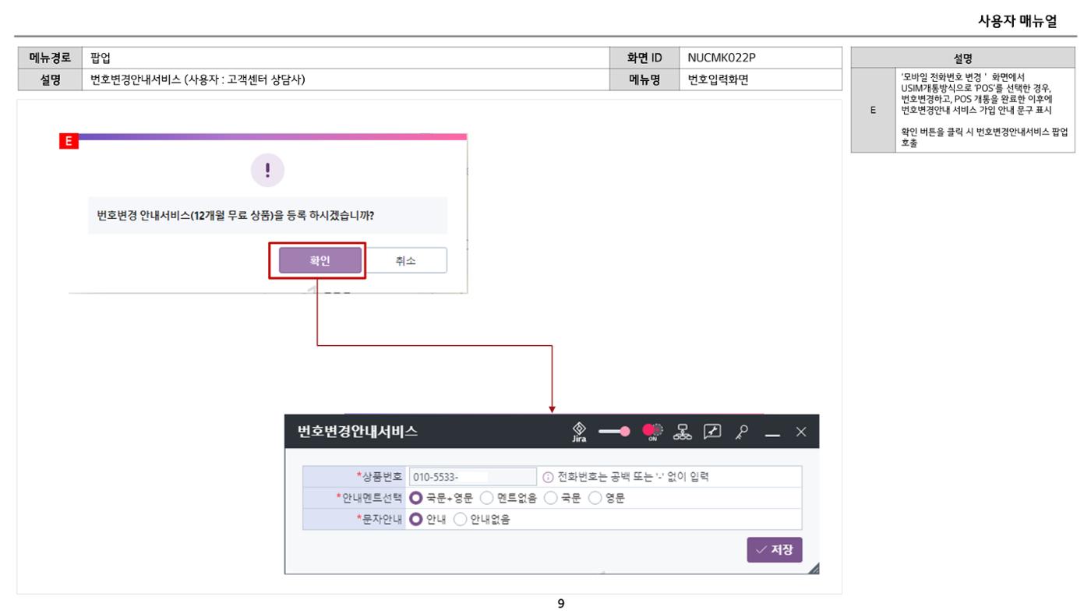This screenshot has height=614, width=1091.
Task: Click the E row label in 설명 table
Action: tap(874, 110)
